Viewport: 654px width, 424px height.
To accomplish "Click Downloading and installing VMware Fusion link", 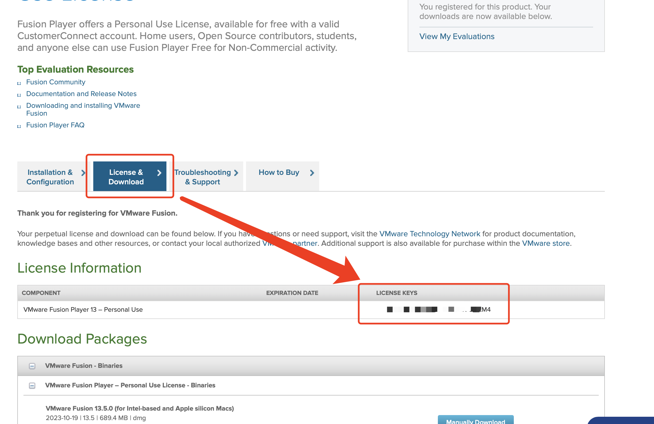I will (84, 109).
